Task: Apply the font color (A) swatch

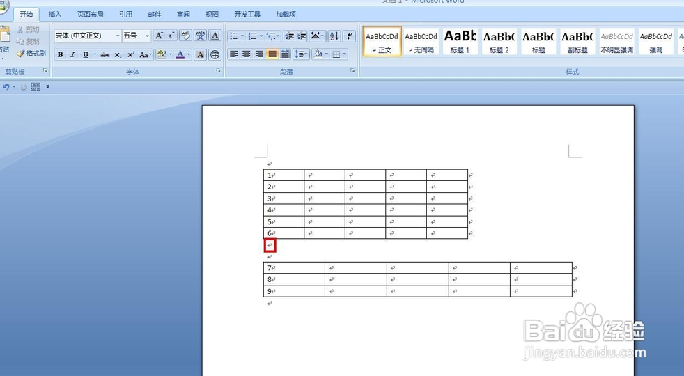Action: coord(180,54)
